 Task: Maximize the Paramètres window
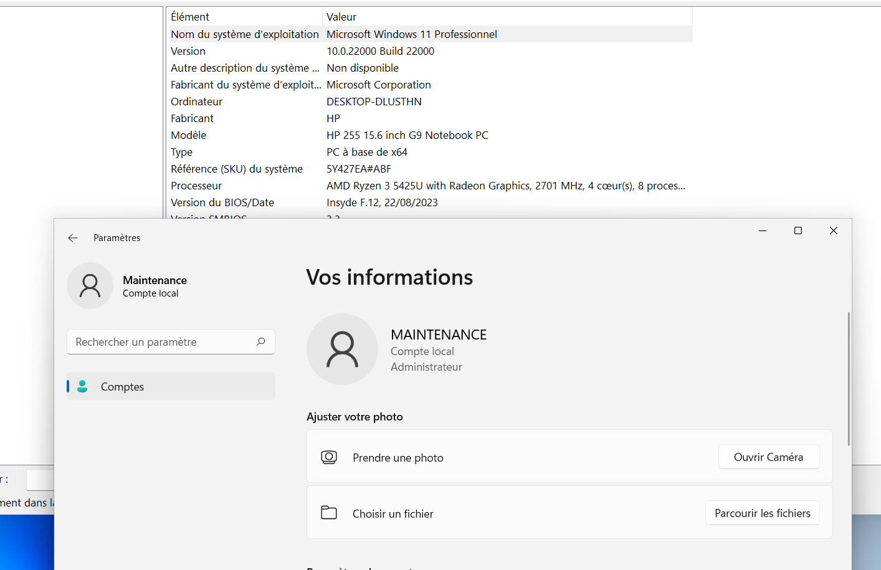tap(798, 230)
